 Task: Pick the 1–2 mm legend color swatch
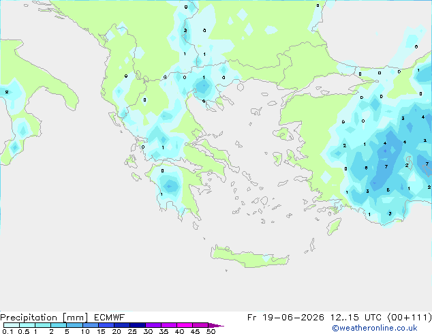pos(43,325)
